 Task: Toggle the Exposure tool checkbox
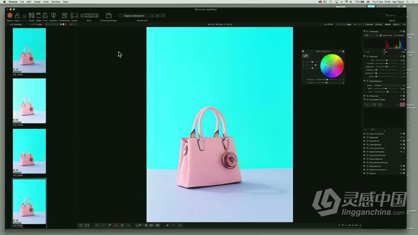404,57
